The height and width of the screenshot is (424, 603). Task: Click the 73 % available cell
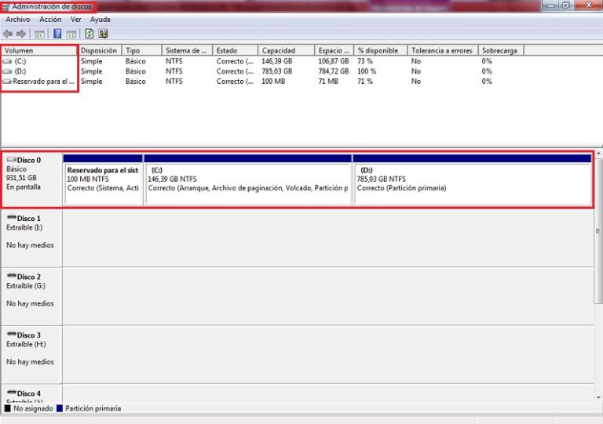click(365, 61)
